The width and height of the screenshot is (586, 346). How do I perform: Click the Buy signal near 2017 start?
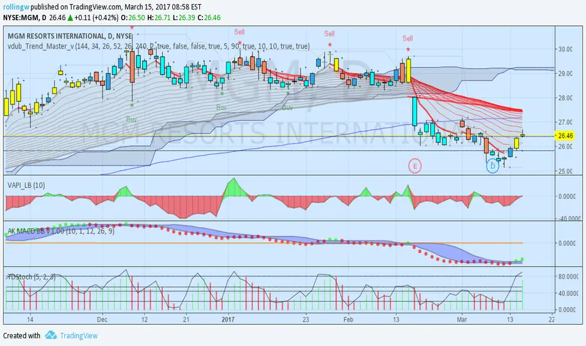tap(221, 108)
